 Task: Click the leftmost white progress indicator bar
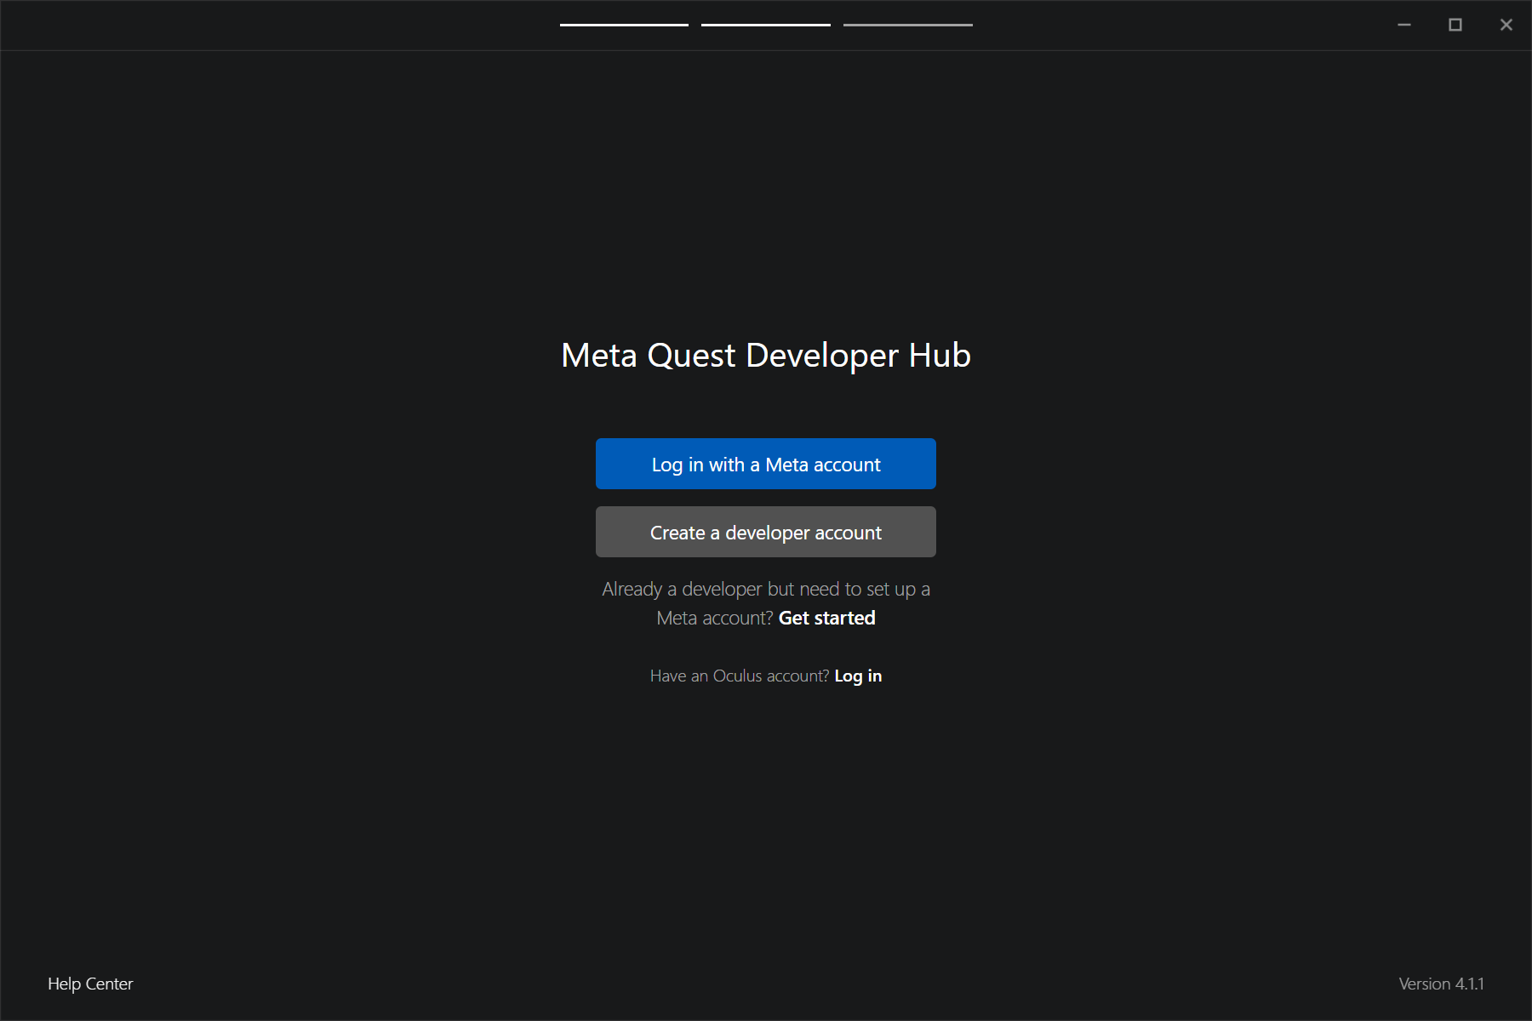[x=624, y=25]
